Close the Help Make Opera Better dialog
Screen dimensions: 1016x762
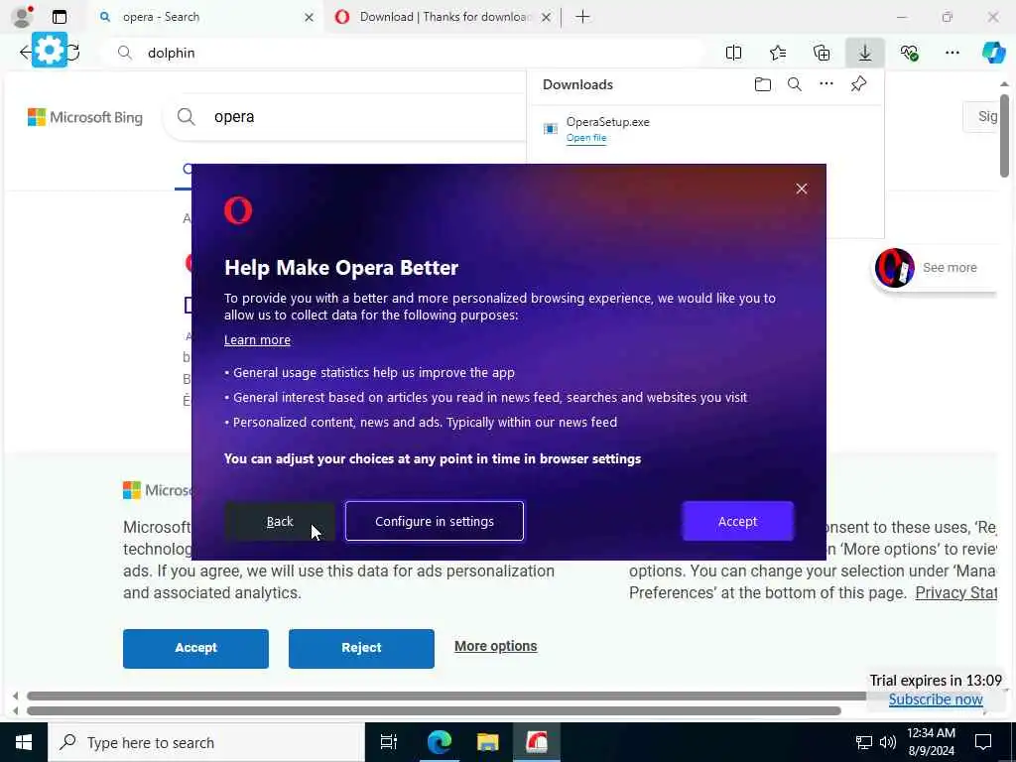click(802, 189)
